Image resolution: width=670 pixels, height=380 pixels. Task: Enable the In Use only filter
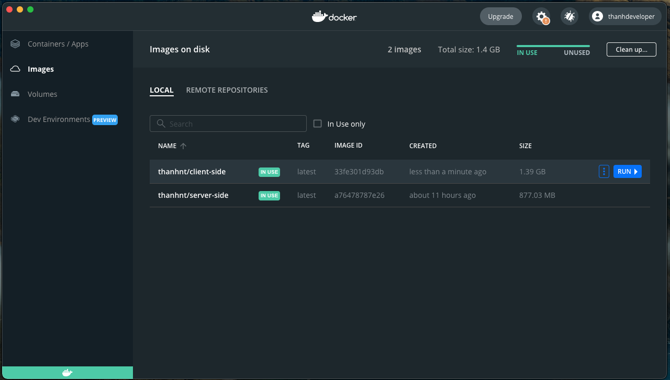[x=318, y=124]
